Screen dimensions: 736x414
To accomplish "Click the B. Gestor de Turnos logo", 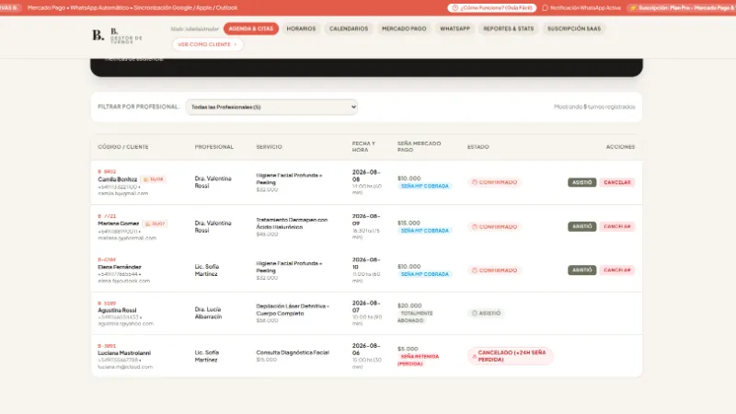I will 117,36.
